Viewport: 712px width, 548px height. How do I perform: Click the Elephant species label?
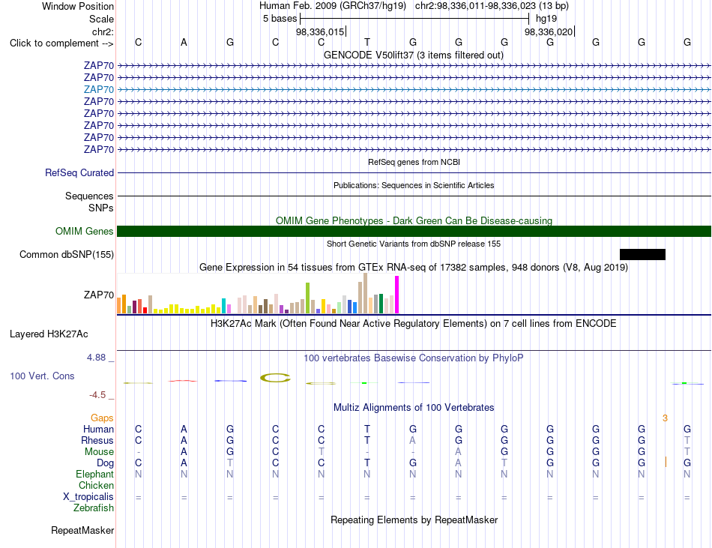95,475
